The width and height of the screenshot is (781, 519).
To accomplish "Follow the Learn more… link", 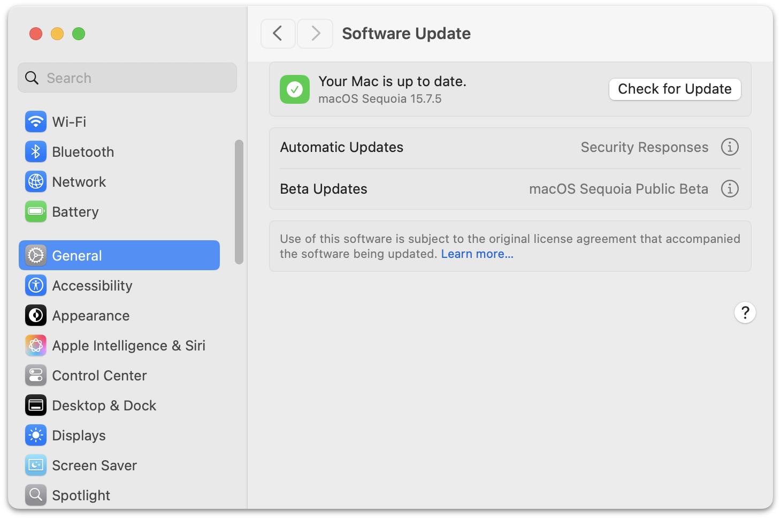I will tap(477, 254).
